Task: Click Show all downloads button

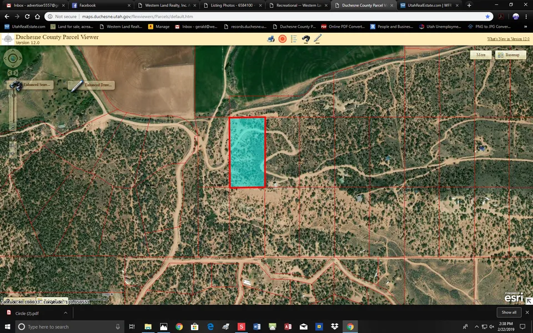Action: pyautogui.click(x=509, y=312)
